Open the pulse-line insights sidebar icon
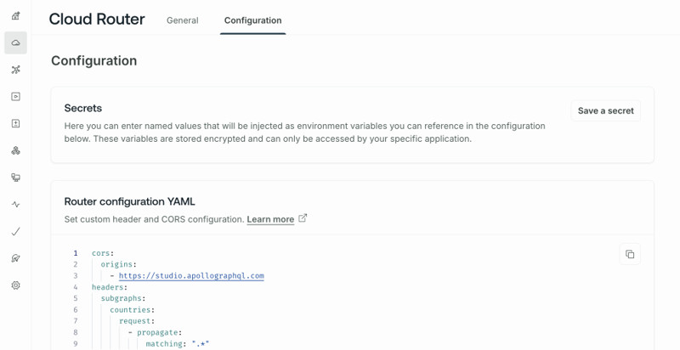This screenshot has height=350, width=680. 15,205
